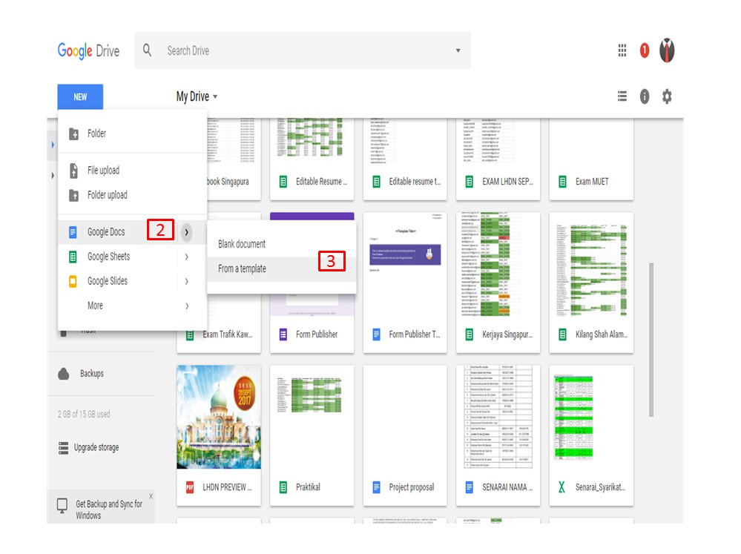Click the vertical scrollbar of the file grid
Viewport: 741px width, 554px height.
pos(651,340)
